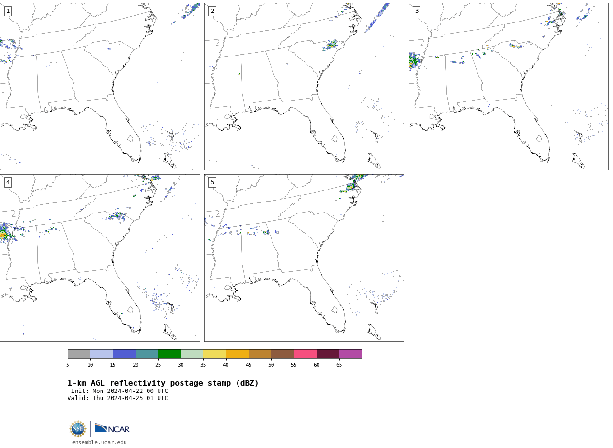
Task: Click the gray 5-10 dBZ color swatch
Action: [79, 354]
